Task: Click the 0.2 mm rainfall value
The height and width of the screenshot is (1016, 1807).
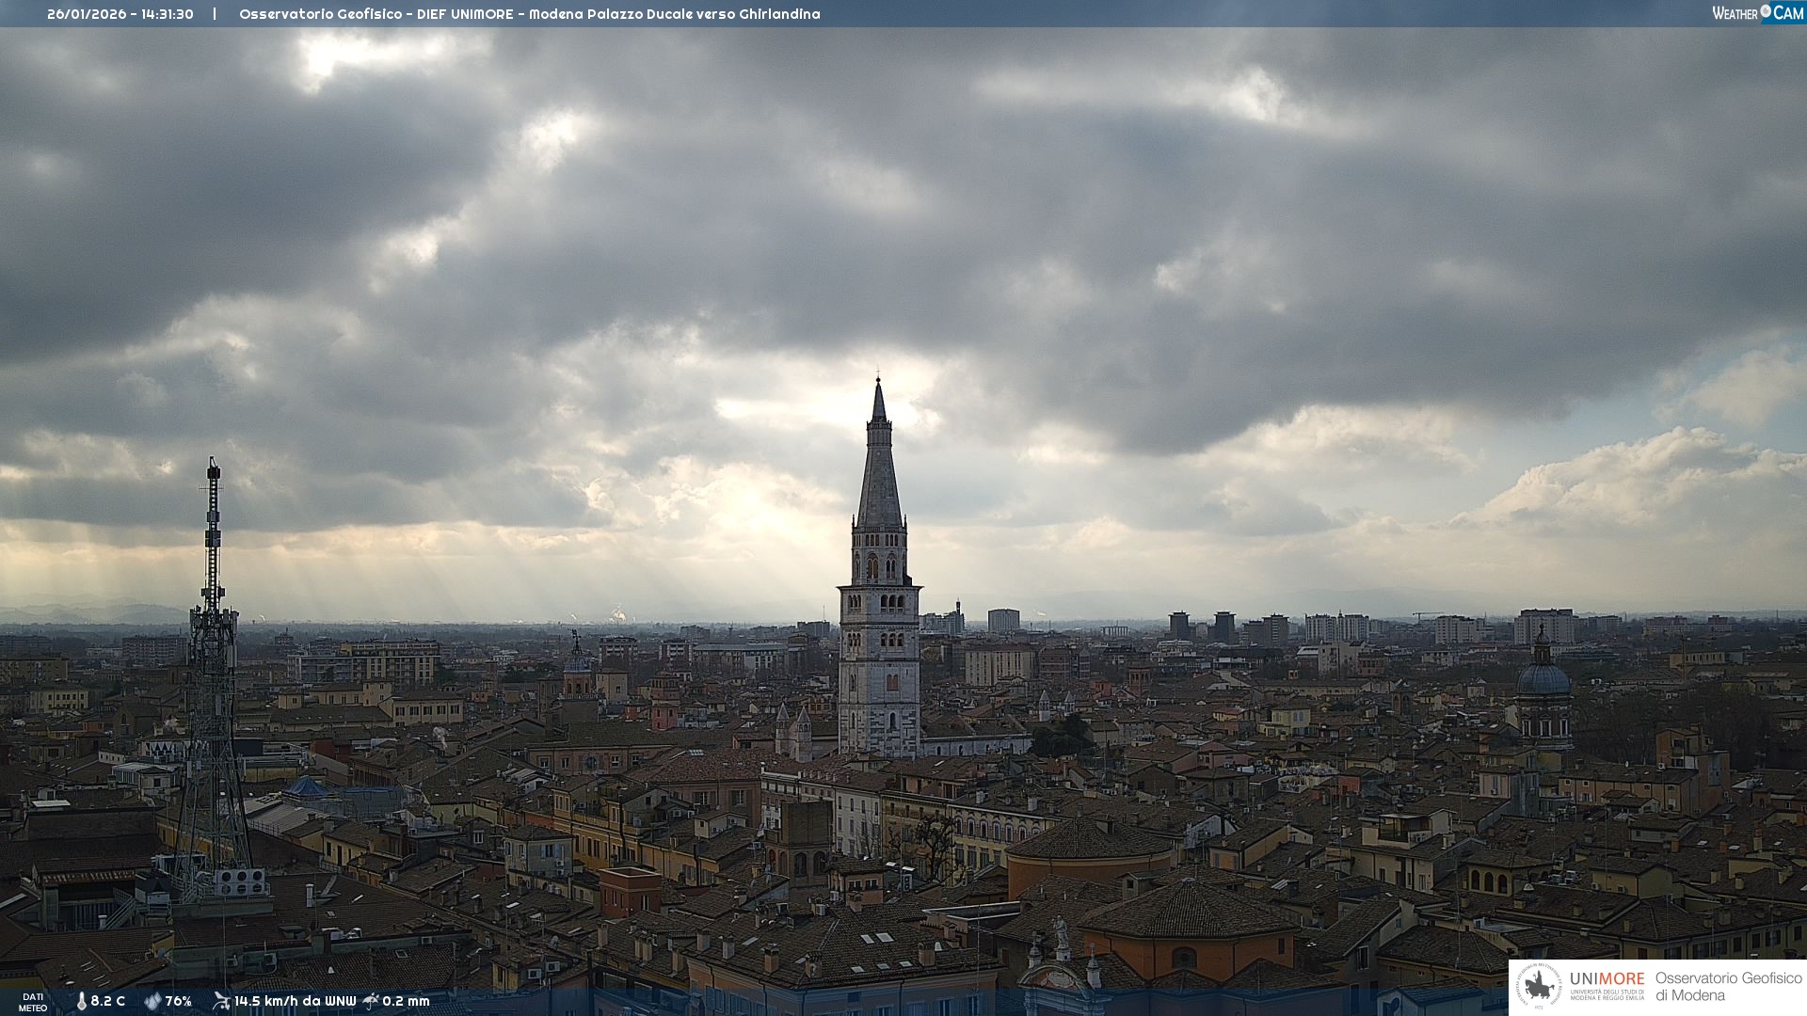Action: coord(406,1001)
